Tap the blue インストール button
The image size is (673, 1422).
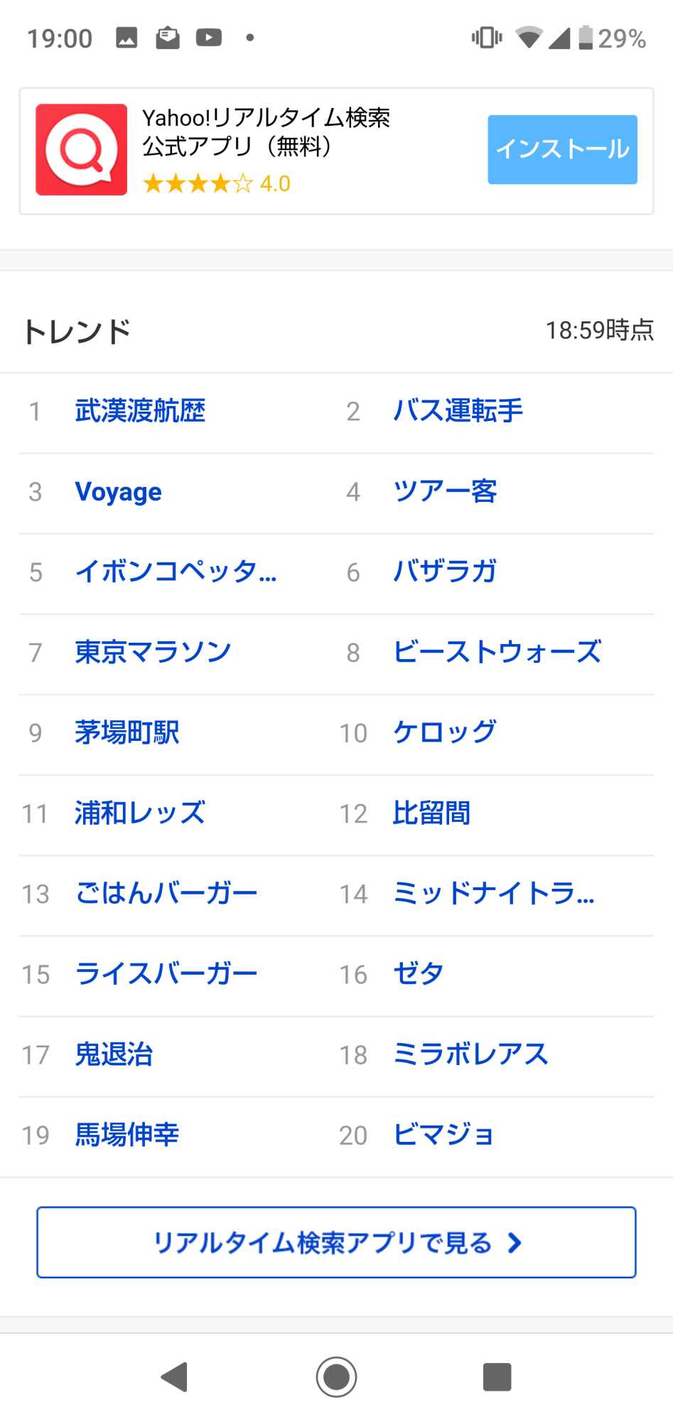pos(561,149)
